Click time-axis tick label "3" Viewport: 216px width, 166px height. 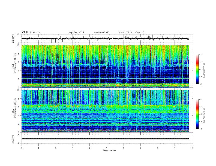(73, 148)
